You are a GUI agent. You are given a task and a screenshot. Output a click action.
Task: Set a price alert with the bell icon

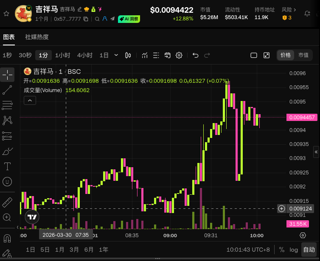307,14
